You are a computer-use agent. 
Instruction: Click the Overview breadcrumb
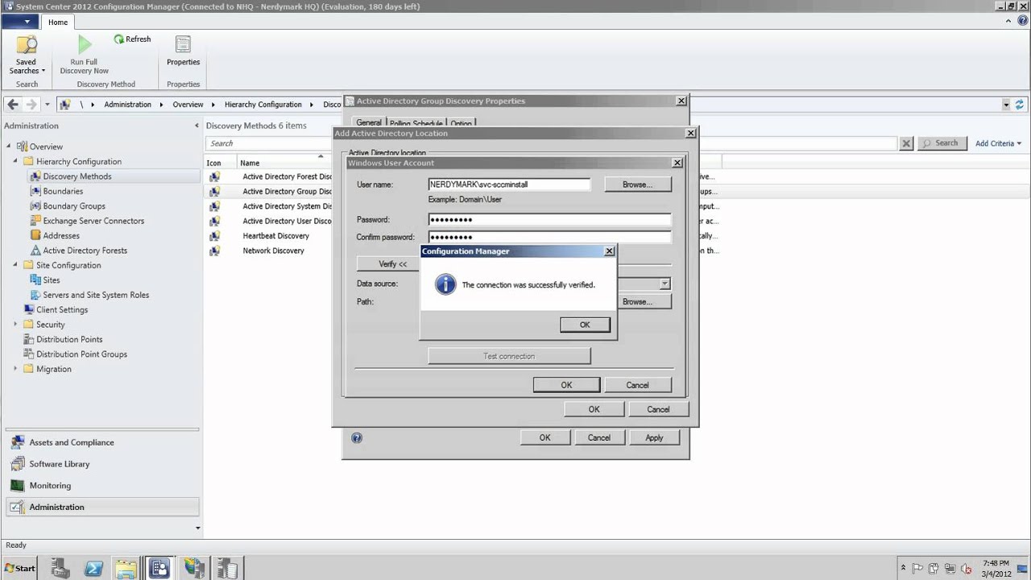[x=188, y=105]
